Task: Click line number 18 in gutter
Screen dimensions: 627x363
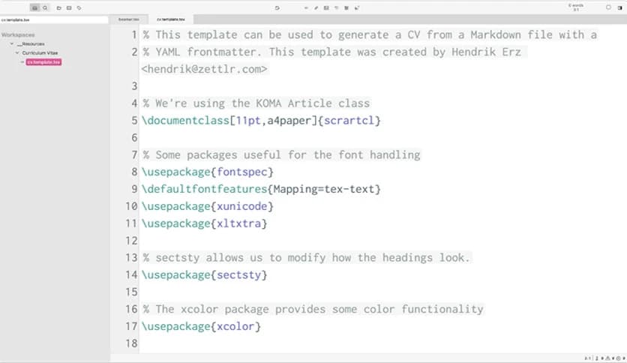Action: point(131,343)
